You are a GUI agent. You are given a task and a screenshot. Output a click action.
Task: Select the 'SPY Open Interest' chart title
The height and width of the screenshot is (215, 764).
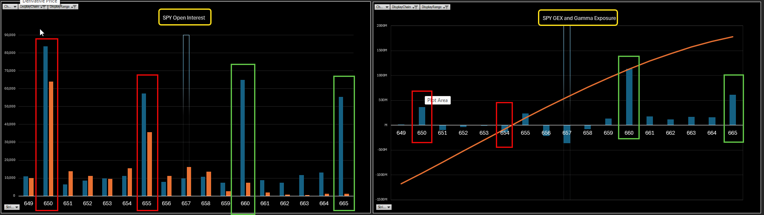184,18
